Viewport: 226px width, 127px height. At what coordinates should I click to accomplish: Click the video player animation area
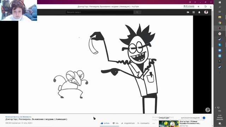click(106, 65)
